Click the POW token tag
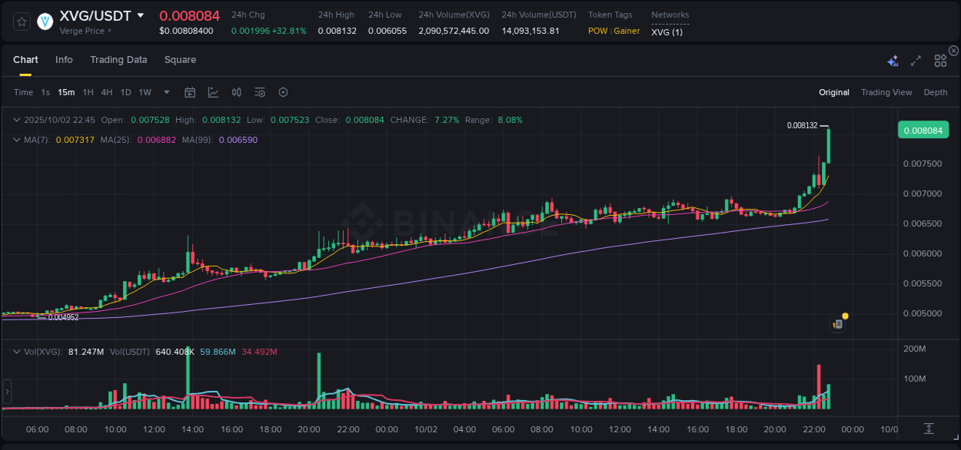The image size is (961, 450). 597,31
